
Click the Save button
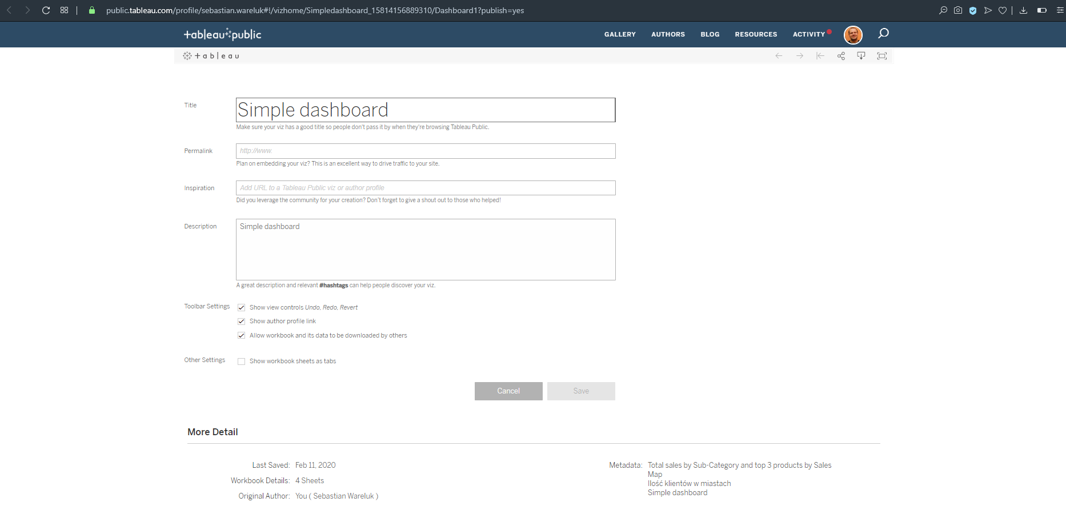pos(581,391)
